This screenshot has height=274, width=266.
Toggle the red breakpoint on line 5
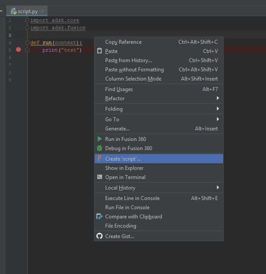pos(18,49)
